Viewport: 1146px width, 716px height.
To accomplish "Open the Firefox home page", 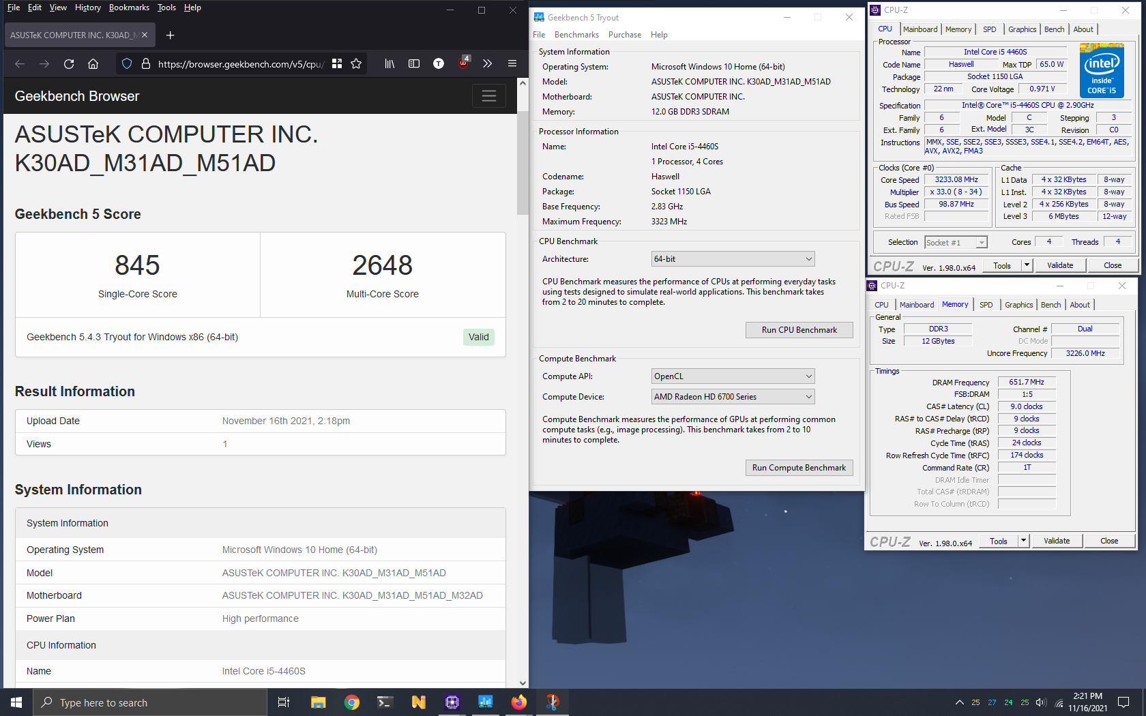I will 93,63.
